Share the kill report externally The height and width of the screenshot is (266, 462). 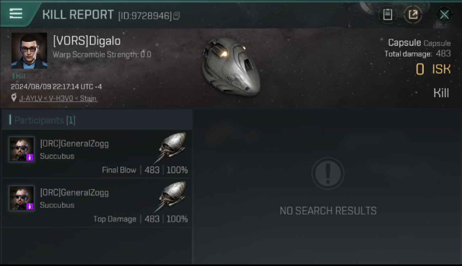click(x=413, y=15)
